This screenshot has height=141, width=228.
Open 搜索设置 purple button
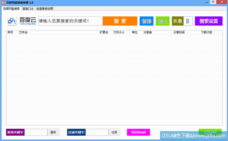[x=209, y=21]
